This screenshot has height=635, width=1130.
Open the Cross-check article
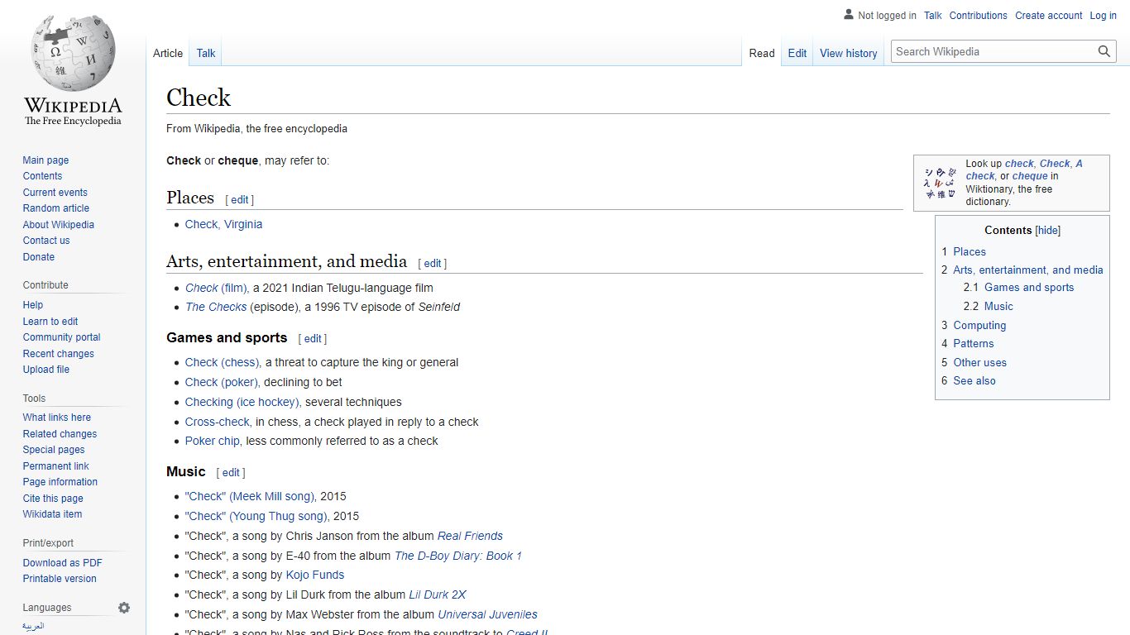pyautogui.click(x=218, y=422)
